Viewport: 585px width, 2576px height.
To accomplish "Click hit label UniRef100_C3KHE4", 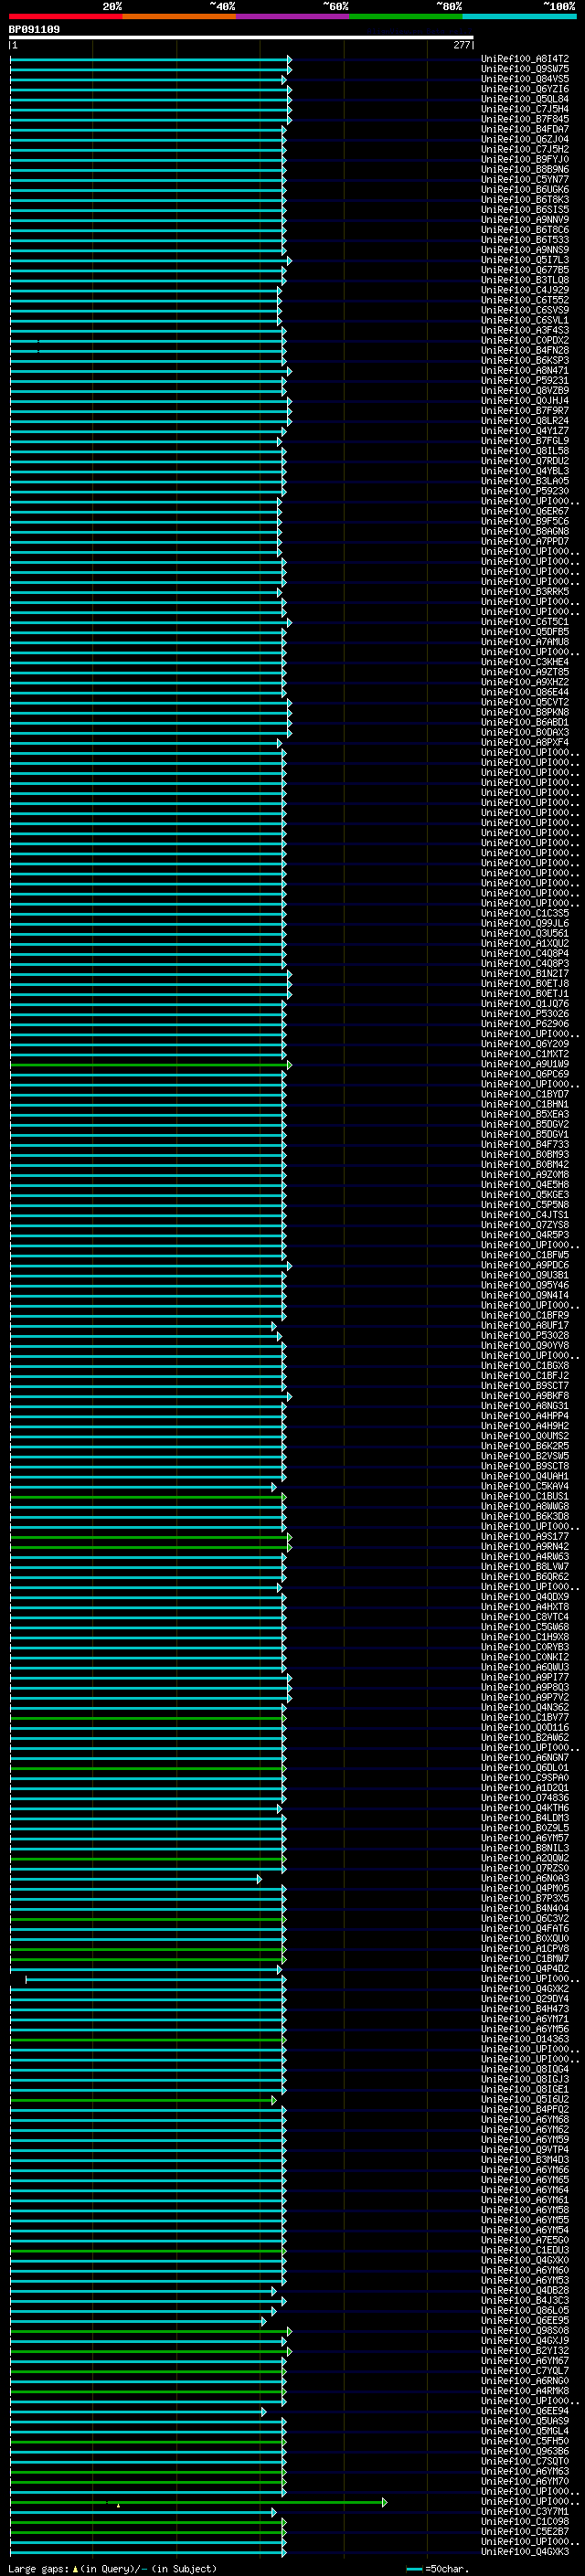I will click(x=525, y=662).
